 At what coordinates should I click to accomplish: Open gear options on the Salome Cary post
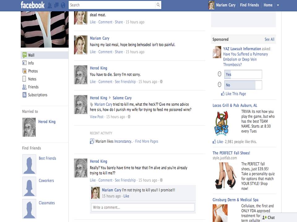pos(129,117)
